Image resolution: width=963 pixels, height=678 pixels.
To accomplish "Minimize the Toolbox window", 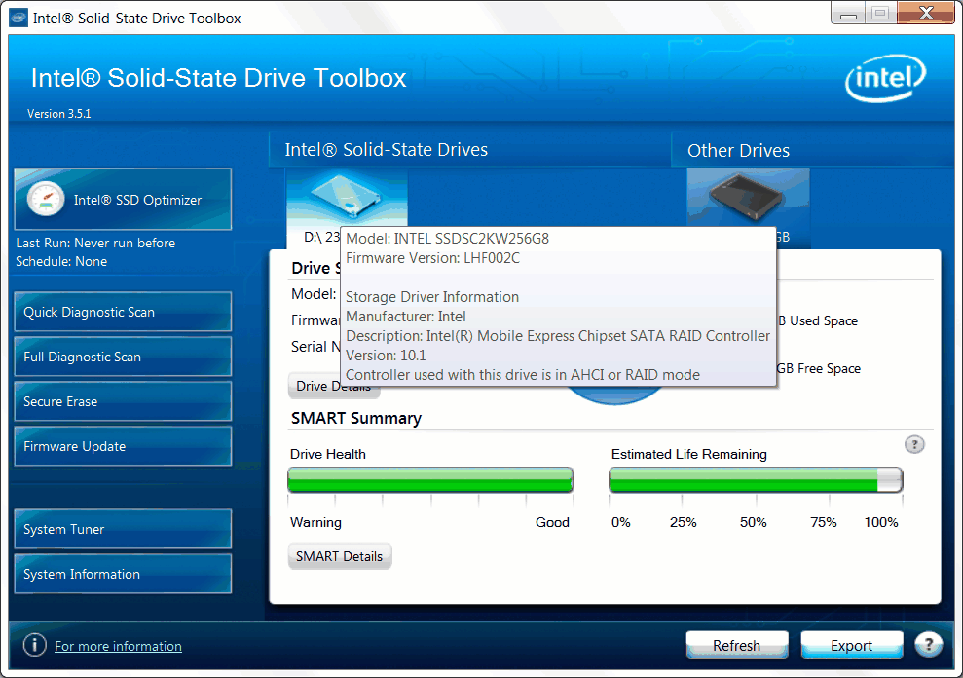I will coord(848,13).
